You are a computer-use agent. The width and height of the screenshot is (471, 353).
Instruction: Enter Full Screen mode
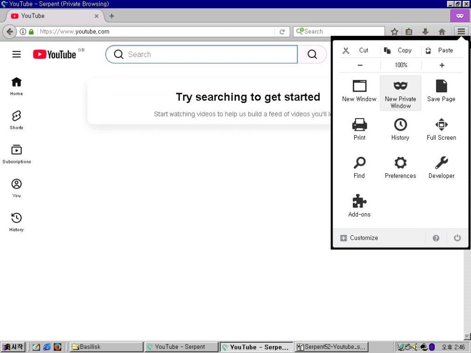pos(441,129)
